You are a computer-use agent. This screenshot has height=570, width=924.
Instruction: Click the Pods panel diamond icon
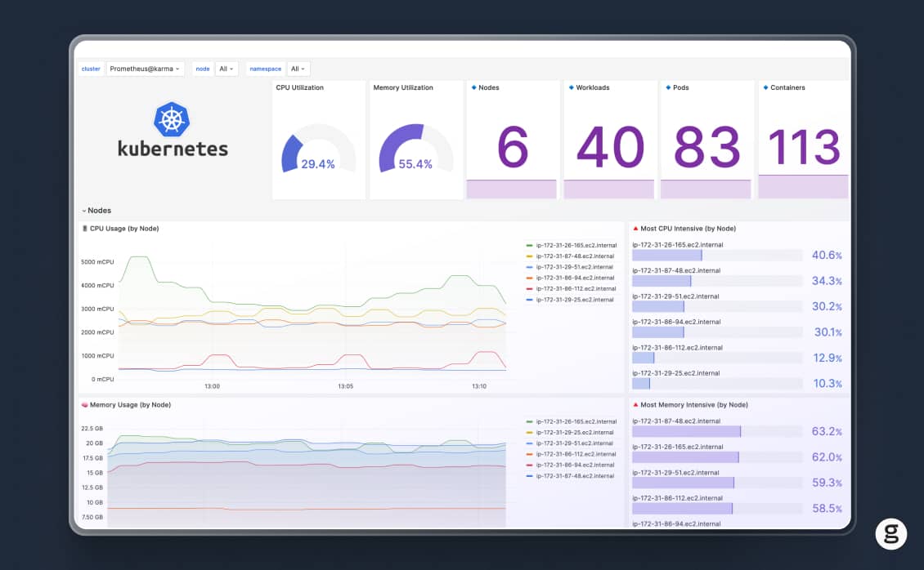(668, 87)
